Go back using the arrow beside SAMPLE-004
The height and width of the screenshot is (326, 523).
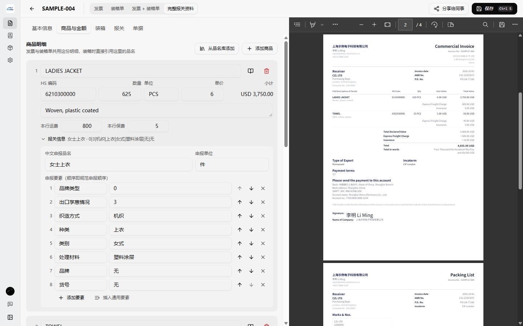coord(32,9)
